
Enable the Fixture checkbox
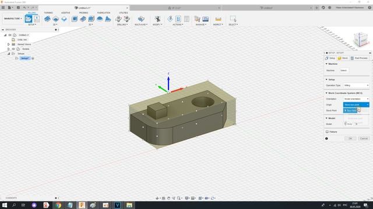click(x=328, y=132)
